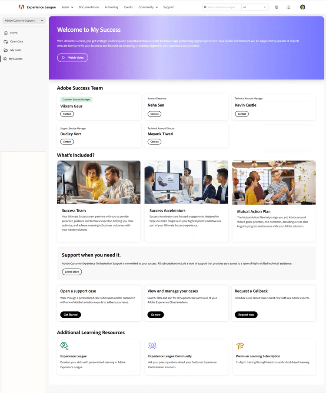This screenshot has width=326, height=393.
Task: Click the Support Service Manager label
Action: click(x=73, y=128)
